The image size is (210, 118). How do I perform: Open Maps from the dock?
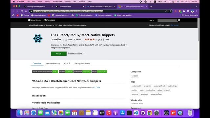tap(54, 113)
